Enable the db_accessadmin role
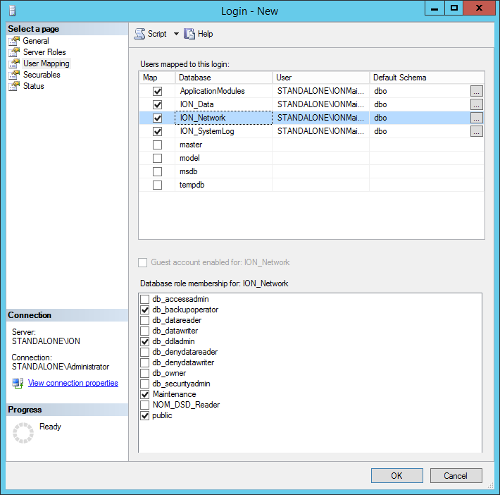Screen dimensions: 500x495 click(x=145, y=299)
